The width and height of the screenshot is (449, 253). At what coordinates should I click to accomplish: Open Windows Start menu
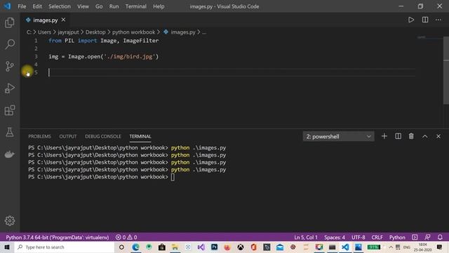coord(7,247)
